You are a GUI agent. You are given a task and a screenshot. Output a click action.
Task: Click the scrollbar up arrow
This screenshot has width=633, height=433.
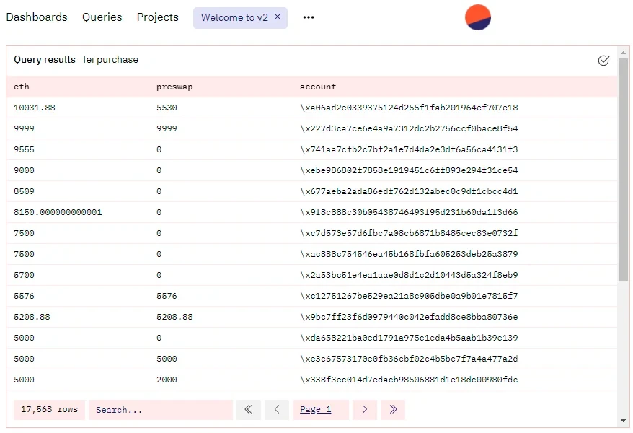point(623,53)
